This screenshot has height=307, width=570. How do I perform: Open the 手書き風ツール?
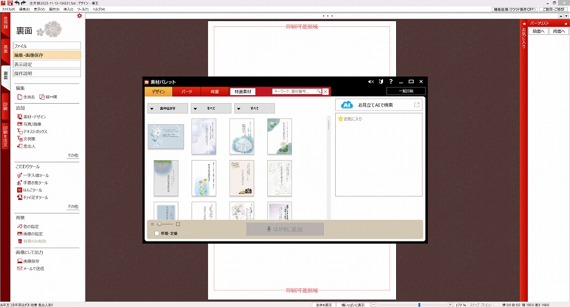click(x=35, y=183)
